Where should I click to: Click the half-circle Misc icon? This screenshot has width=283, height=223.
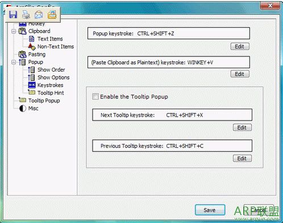click(23, 109)
